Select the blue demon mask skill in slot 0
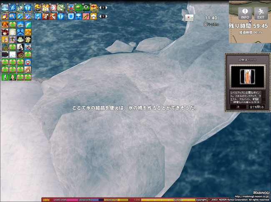 click(78, 16)
